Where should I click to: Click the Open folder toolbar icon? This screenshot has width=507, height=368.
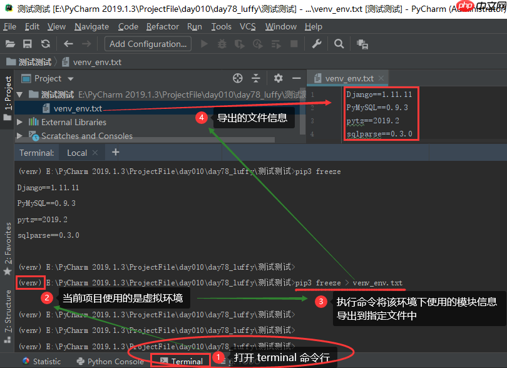pyautogui.click(x=10, y=44)
